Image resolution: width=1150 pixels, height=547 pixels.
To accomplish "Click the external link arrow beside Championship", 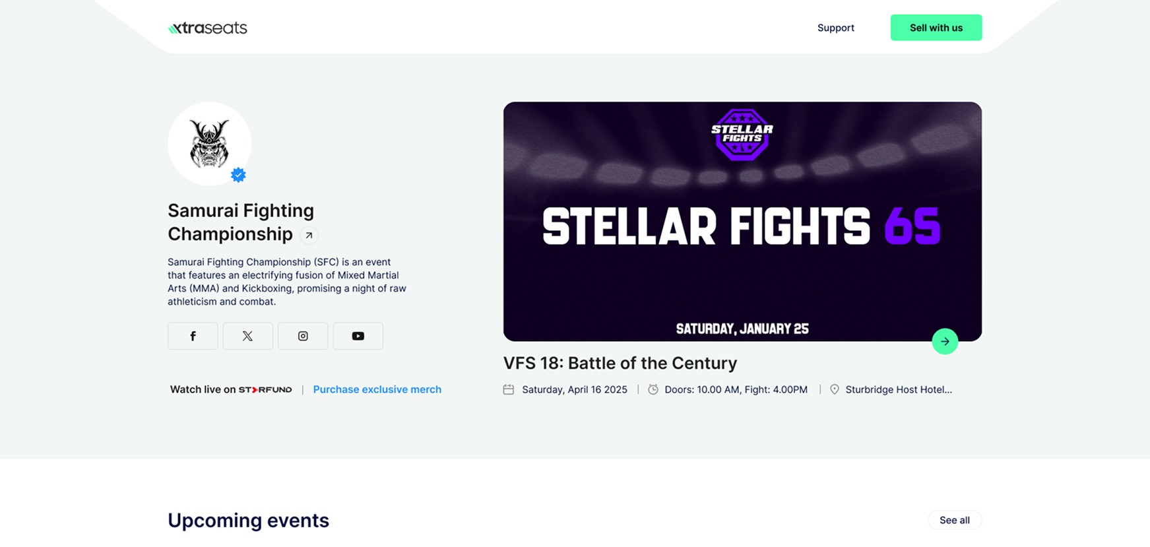I will point(309,235).
